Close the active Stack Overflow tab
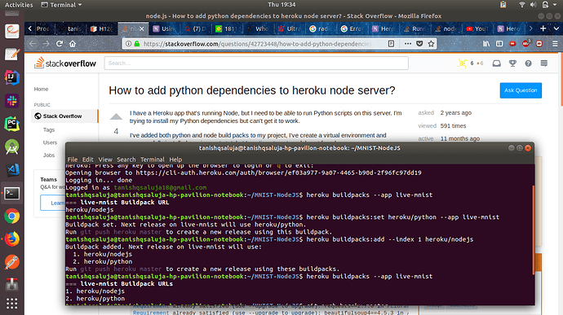This screenshot has height=315, width=563. 142,28
